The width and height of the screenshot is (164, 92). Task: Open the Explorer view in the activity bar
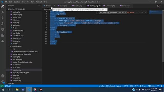click(3, 6)
